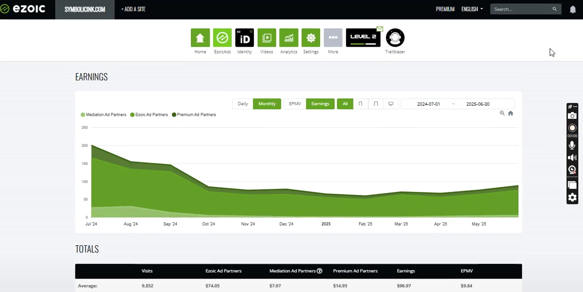Start recording with the record button
Image resolution: width=583 pixels, height=292 pixels.
[572, 128]
